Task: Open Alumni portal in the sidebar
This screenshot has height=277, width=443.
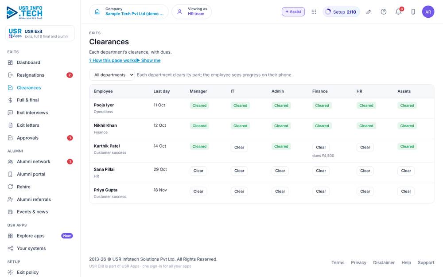Action: [x=31, y=174]
